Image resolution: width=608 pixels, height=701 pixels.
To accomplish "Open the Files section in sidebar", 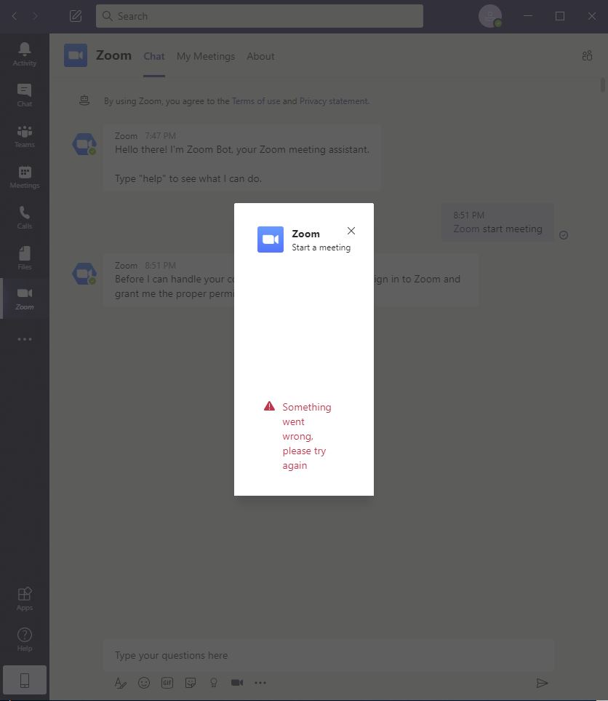I will pos(25,258).
